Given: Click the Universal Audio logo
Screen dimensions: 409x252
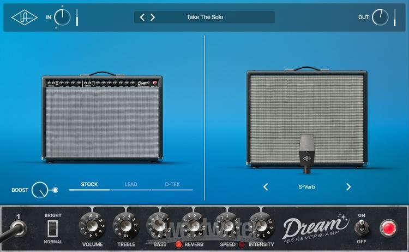Looking at the screenshot, I should pos(24,17).
